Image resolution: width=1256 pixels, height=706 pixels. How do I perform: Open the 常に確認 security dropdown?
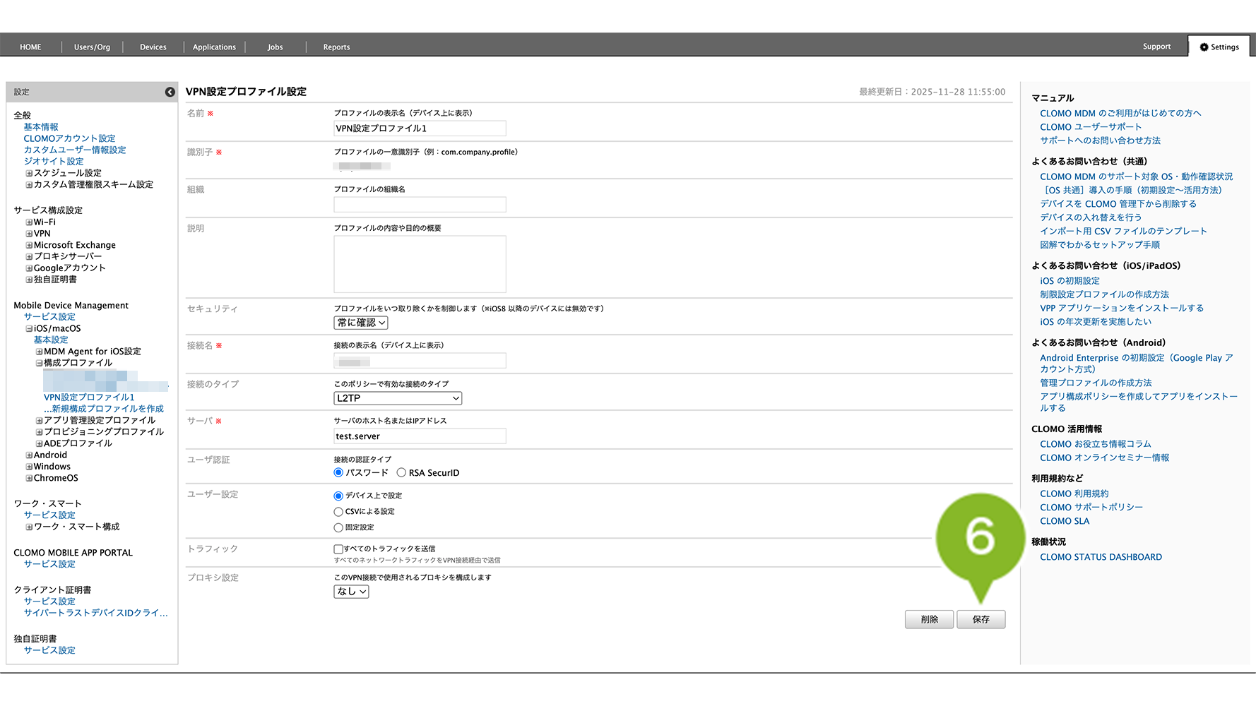(361, 323)
